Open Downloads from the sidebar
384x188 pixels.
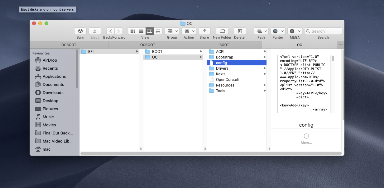[53, 92]
